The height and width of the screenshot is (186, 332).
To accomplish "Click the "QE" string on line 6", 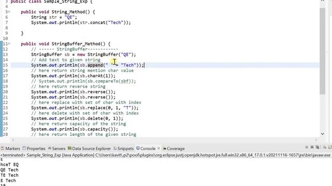I will (x=70, y=17).
